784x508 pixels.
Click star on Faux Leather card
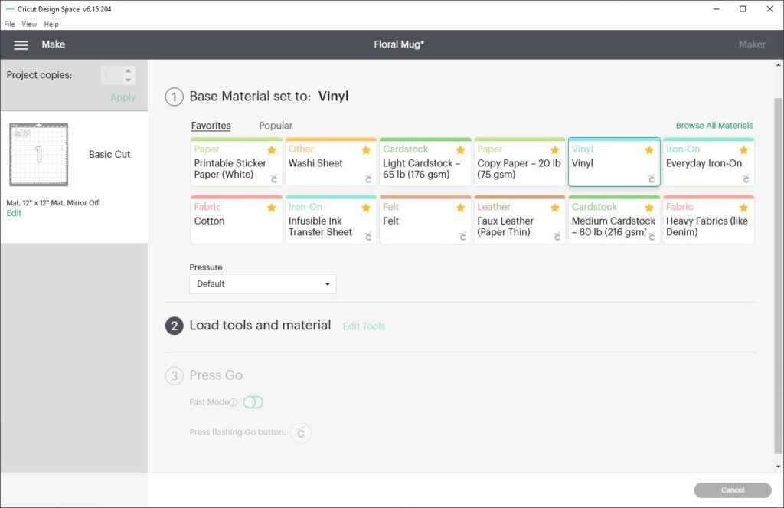[554, 208]
